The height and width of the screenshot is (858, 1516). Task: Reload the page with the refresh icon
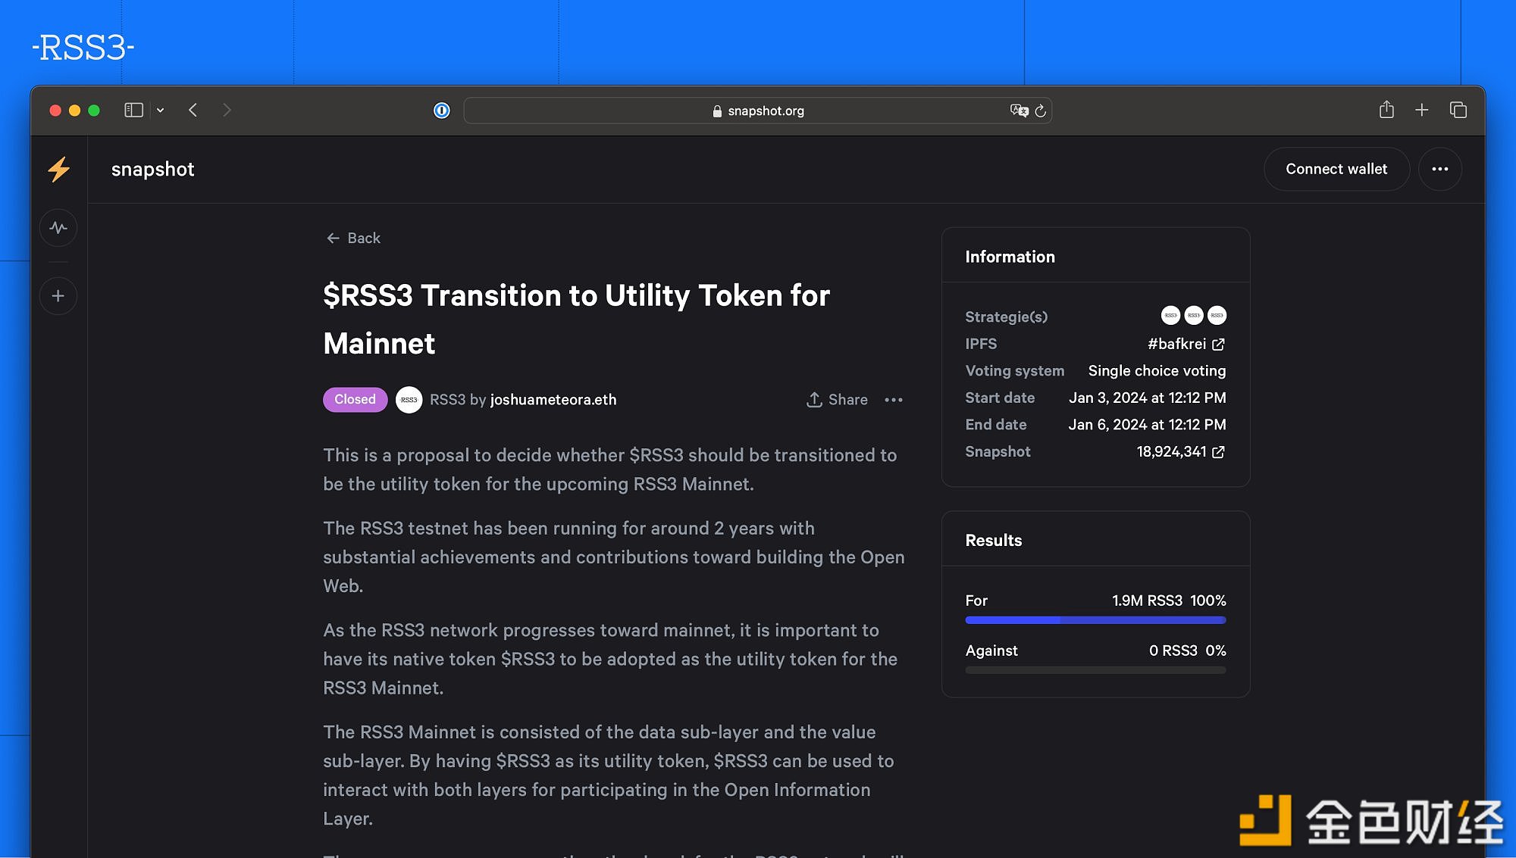[x=1041, y=111]
